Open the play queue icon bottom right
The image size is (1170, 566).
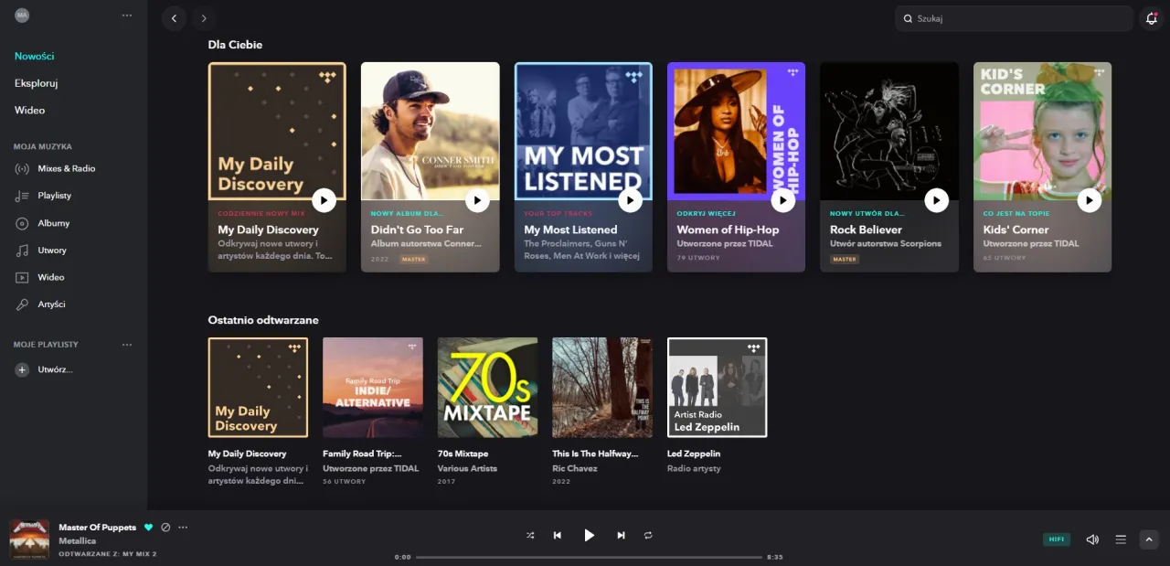tap(1121, 539)
